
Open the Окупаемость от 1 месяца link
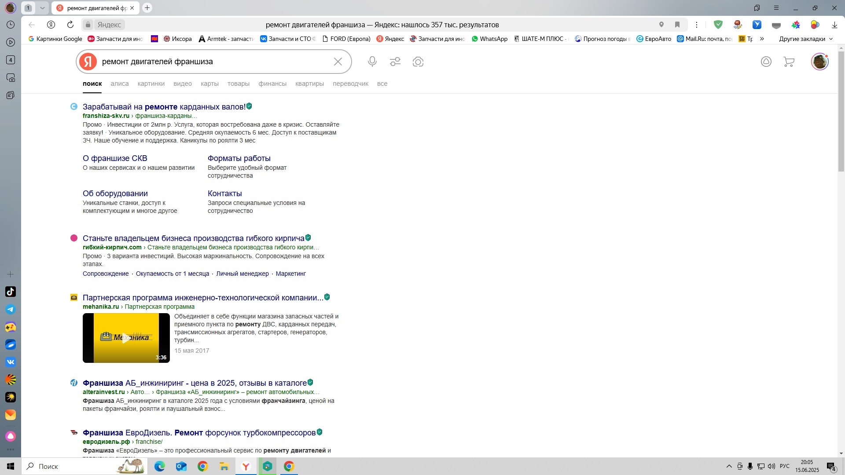(173, 274)
